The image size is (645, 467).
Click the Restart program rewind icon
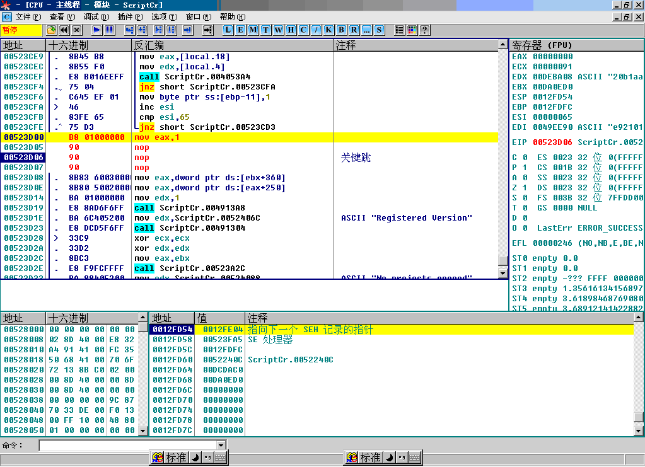tap(64, 30)
